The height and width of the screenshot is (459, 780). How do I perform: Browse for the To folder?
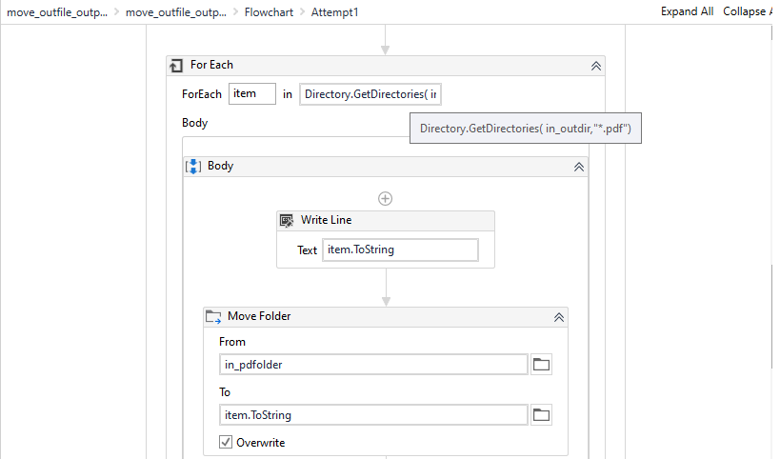point(542,414)
